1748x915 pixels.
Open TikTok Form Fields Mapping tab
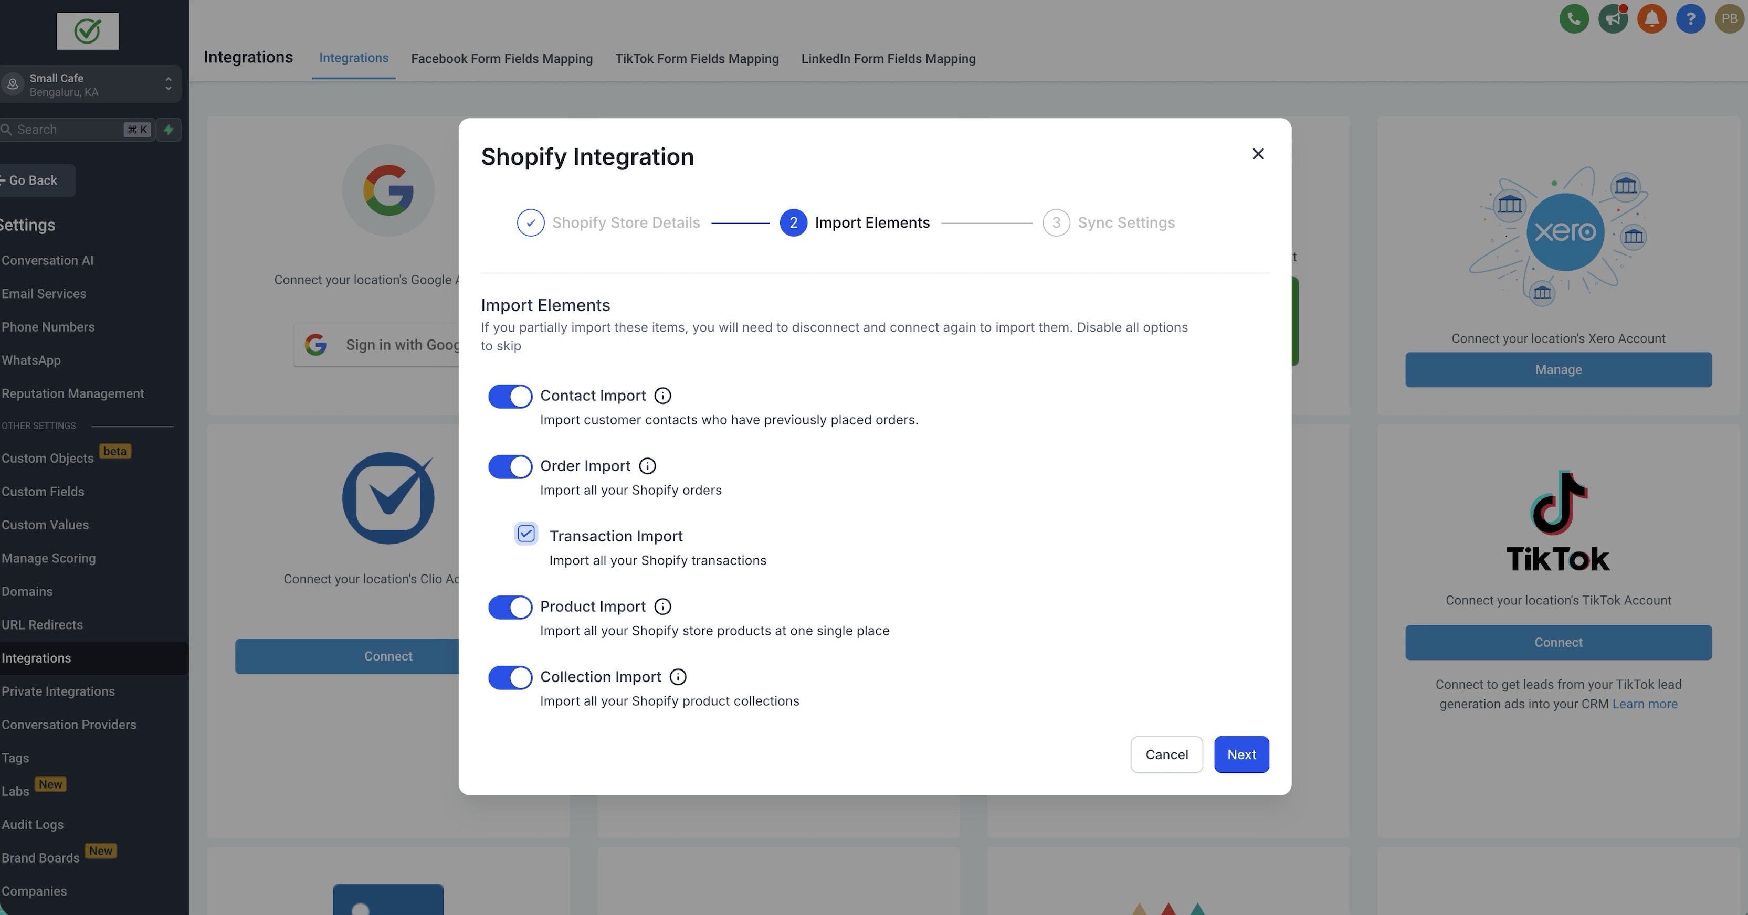click(x=697, y=59)
